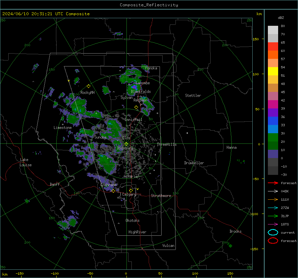Viewport: 298px width, 278px height.
Task: Click the dBZ legend heading
Action: pyautogui.click(x=281, y=18)
